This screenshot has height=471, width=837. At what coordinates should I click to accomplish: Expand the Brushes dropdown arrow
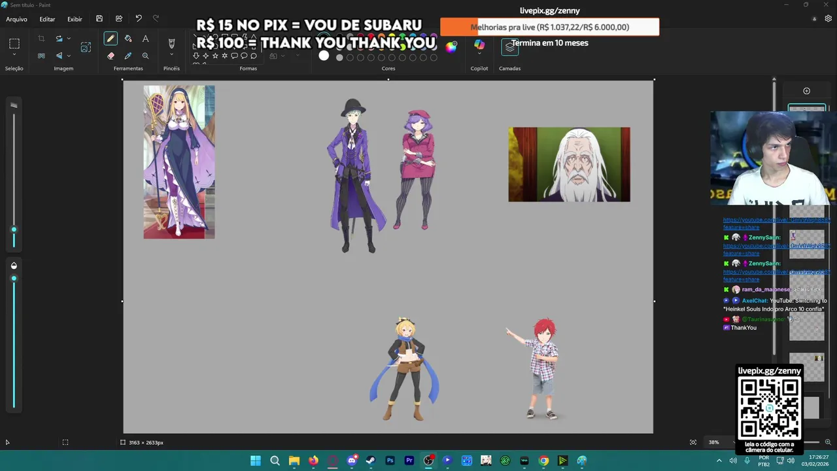click(x=171, y=55)
